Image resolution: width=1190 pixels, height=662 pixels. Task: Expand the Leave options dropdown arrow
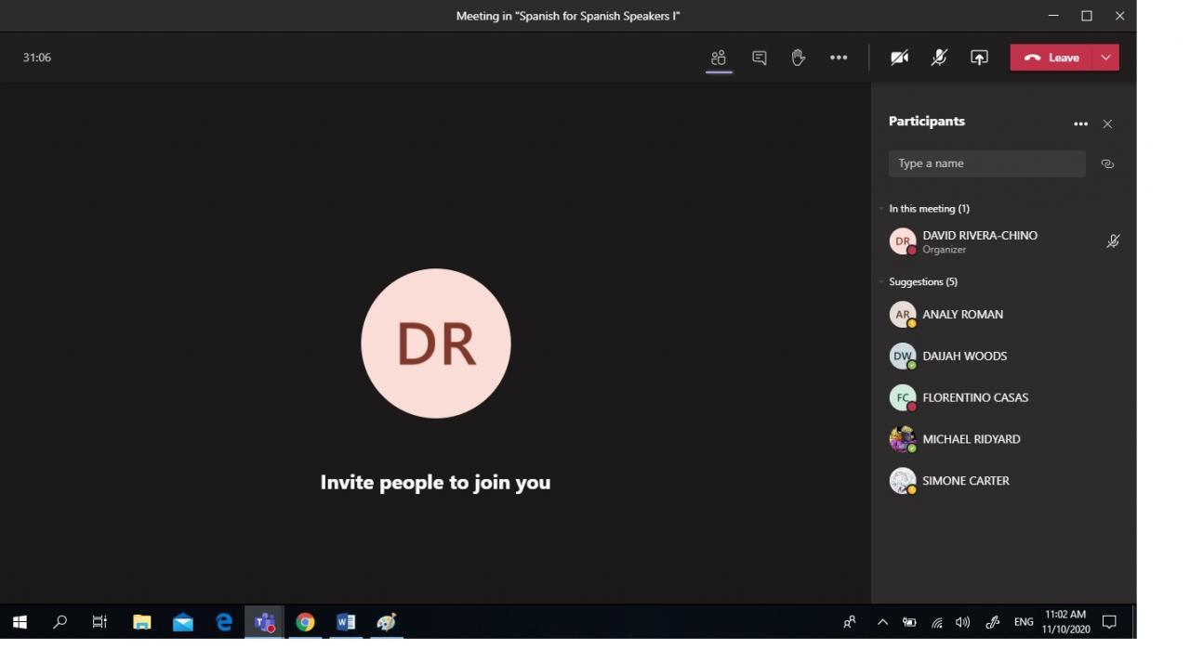click(1105, 58)
